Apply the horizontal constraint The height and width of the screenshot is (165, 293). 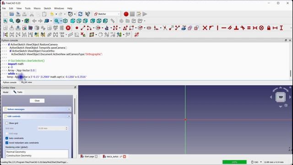pyautogui.click(x=224, y=28)
